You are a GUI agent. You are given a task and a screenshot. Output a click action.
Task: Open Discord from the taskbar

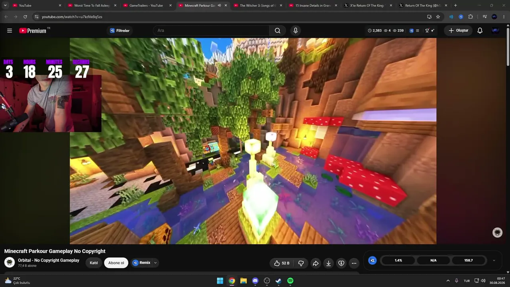(255, 281)
